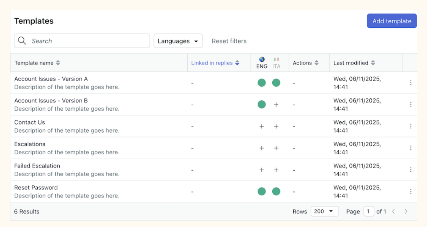The image size is (427, 227).
Task: Add English version for Failed Escalation template
Action: [x=262, y=170]
